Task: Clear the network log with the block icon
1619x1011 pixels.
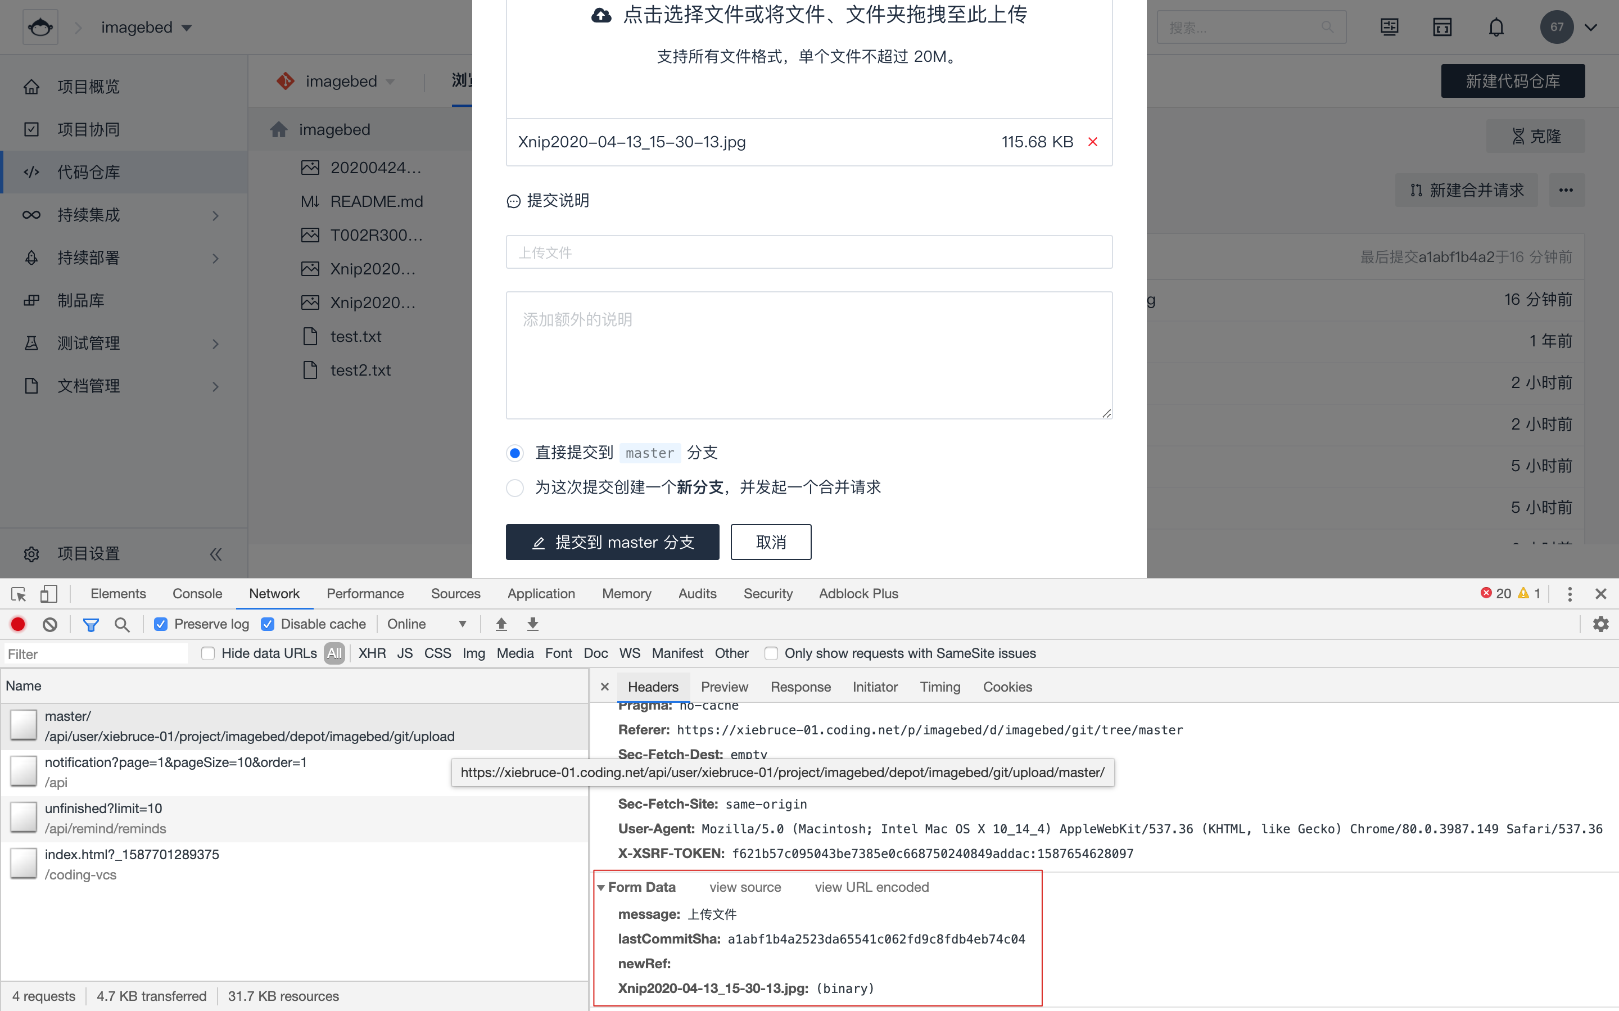Action: click(49, 624)
